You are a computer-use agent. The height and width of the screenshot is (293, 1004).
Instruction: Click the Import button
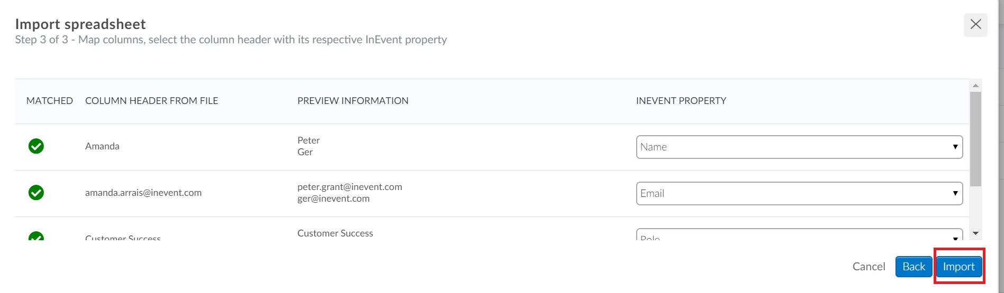[x=959, y=267]
